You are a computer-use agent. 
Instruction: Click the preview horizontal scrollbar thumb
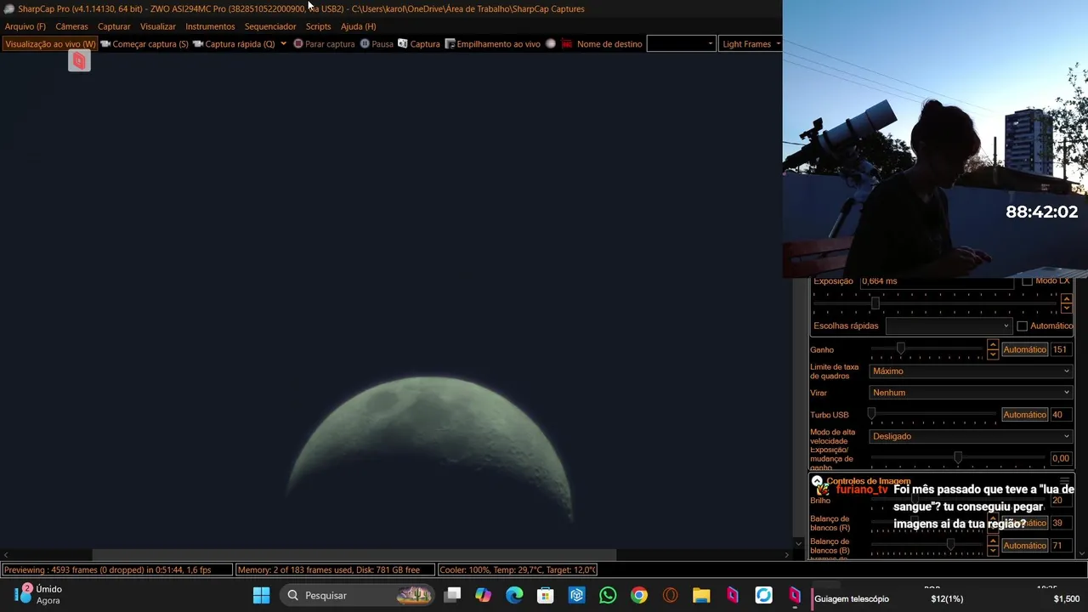coord(354,555)
